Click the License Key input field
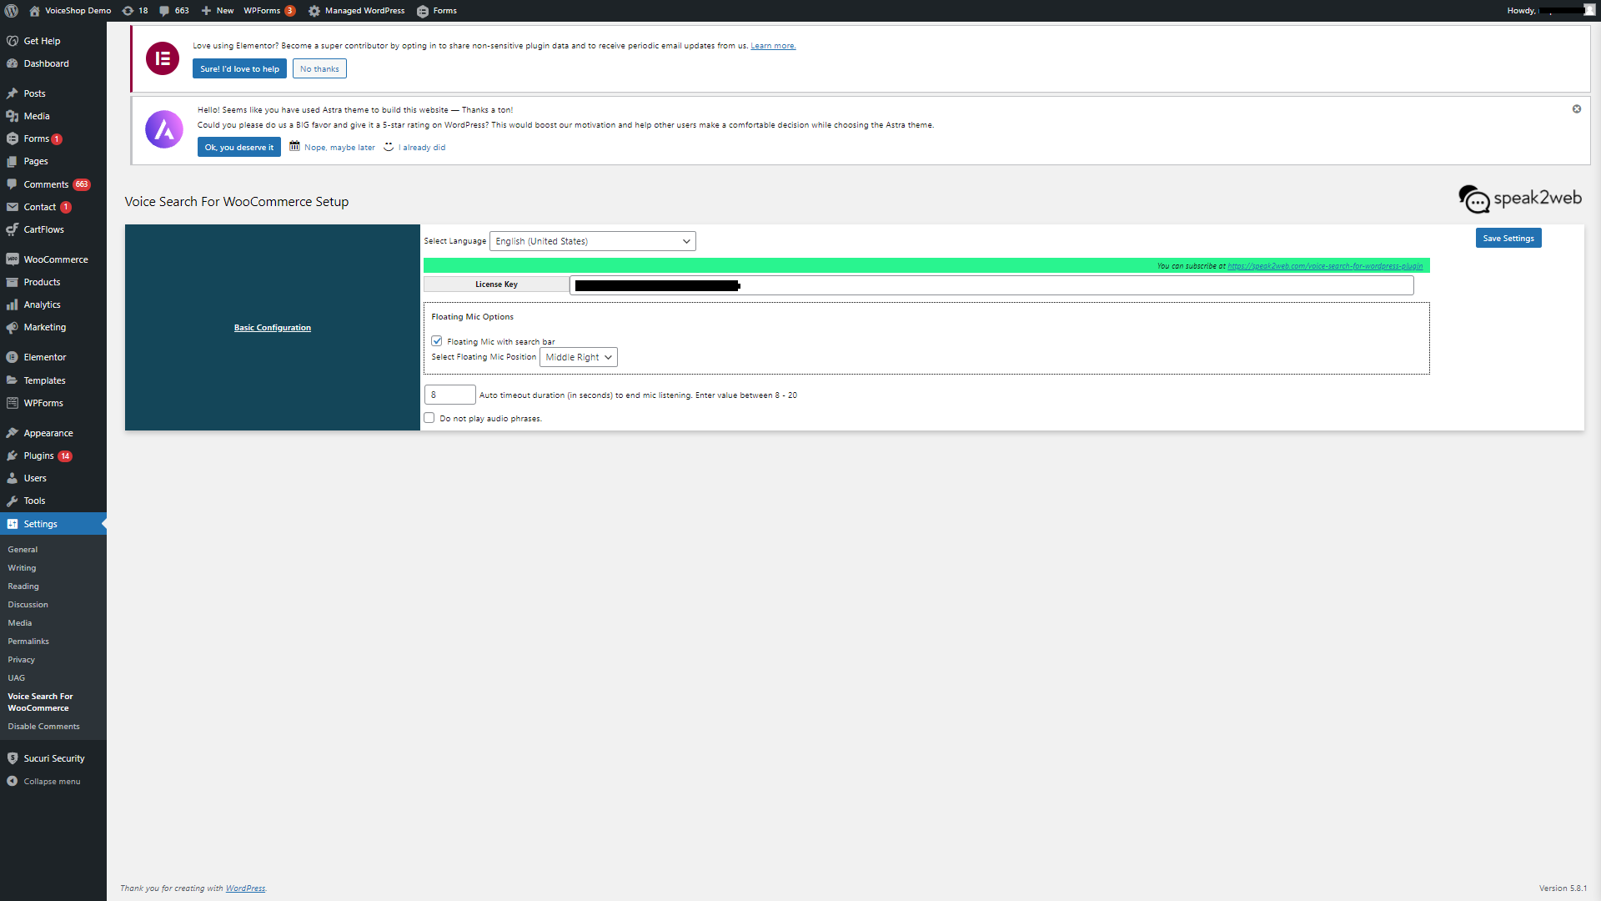Image resolution: width=1601 pixels, height=901 pixels. 991,285
